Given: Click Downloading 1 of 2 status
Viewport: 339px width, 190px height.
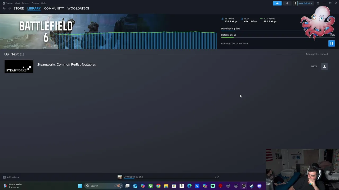Looking at the screenshot, I should pos(133,177).
